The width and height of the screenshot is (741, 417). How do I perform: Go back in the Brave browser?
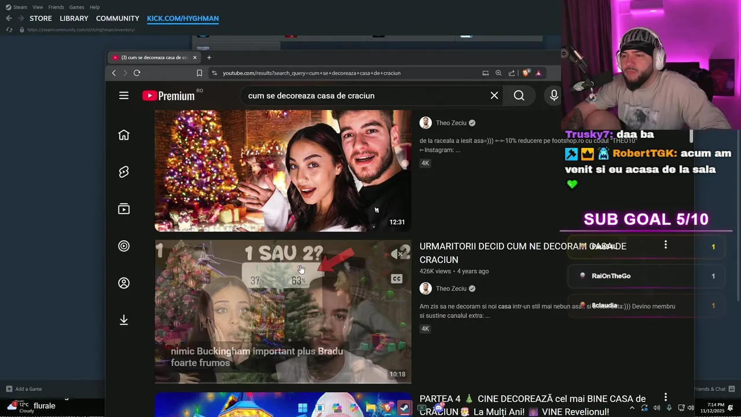pyautogui.click(x=113, y=73)
